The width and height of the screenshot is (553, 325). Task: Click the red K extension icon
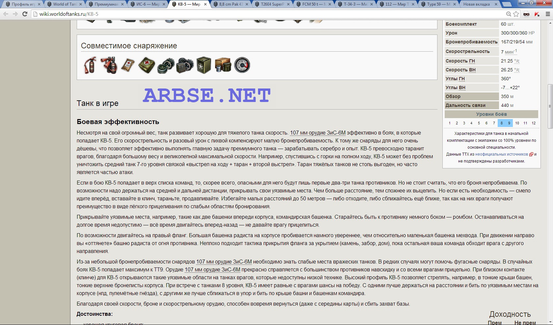537,14
